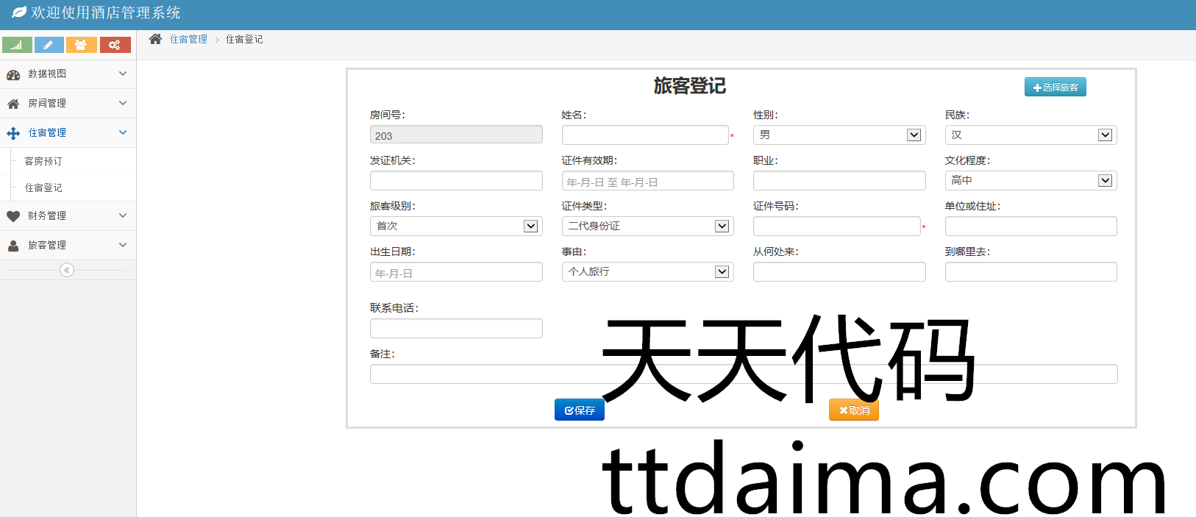Open the 民族 dropdown
Viewport: 1196px width, 517px height.
point(1030,135)
